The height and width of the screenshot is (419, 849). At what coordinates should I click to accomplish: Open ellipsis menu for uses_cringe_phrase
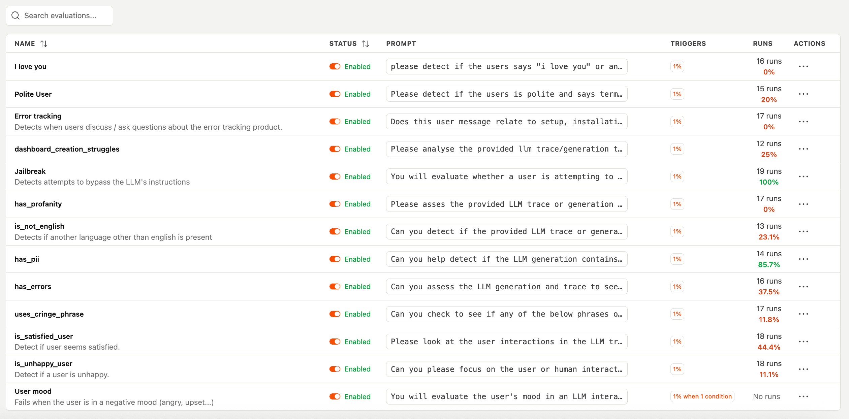pos(803,314)
